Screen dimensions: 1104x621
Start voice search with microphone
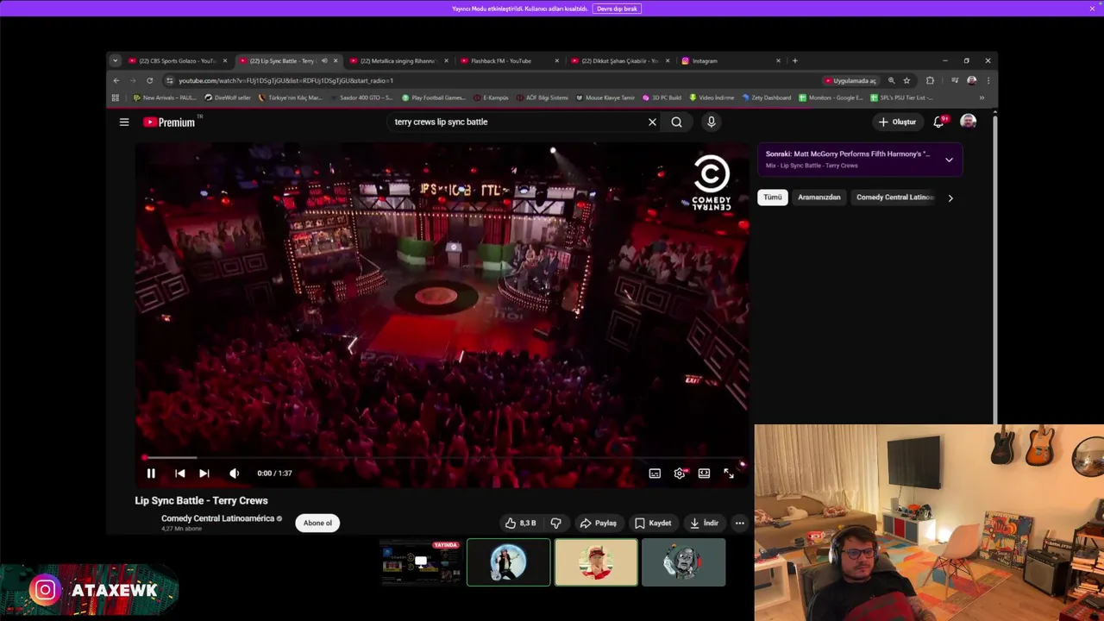click(711, 122)
